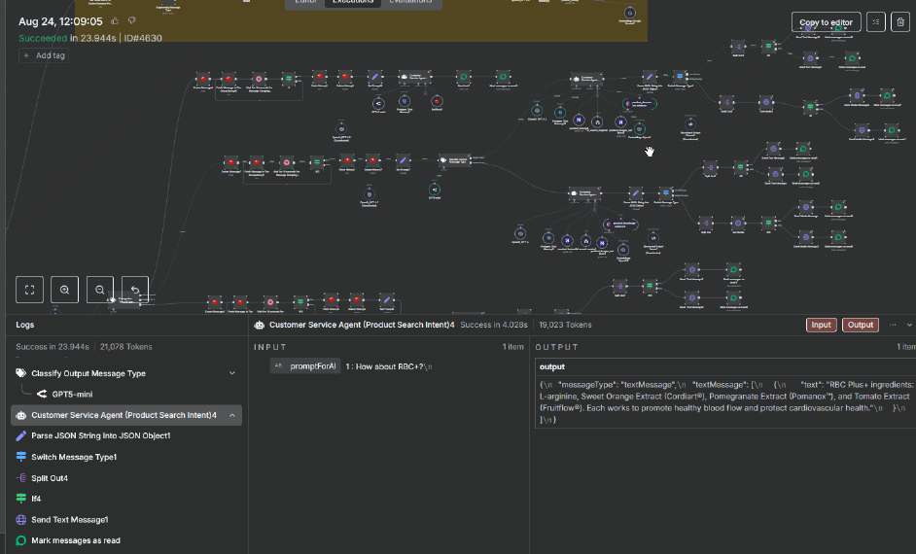
Task: Collapse the Customer Service Agent log entry
Action: pos(232,415)
